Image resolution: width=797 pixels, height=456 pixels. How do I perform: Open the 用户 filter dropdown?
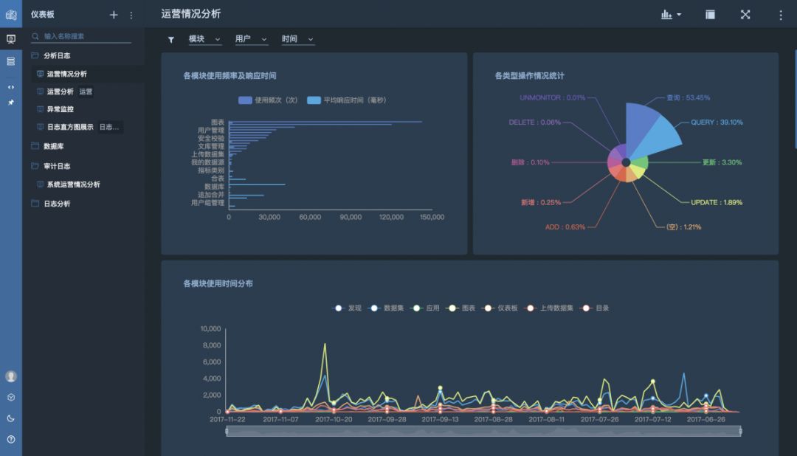[249, 38]
